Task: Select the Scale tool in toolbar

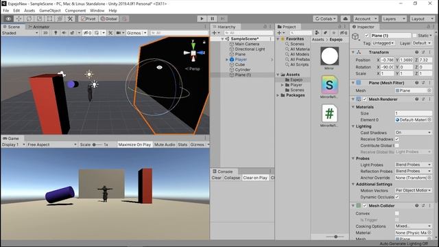Action: (x=40, y=19)
